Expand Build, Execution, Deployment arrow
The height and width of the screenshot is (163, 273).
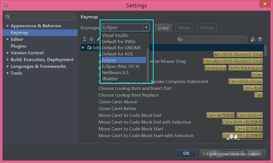click(x=8, y=60)
